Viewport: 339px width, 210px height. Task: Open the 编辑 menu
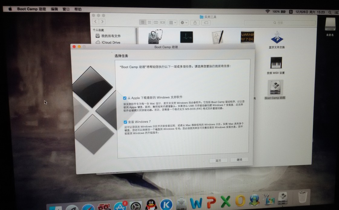pyautogui.click(x=54, y=9)
